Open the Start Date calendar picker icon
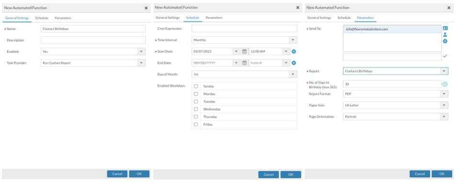 tap(244, 51)
